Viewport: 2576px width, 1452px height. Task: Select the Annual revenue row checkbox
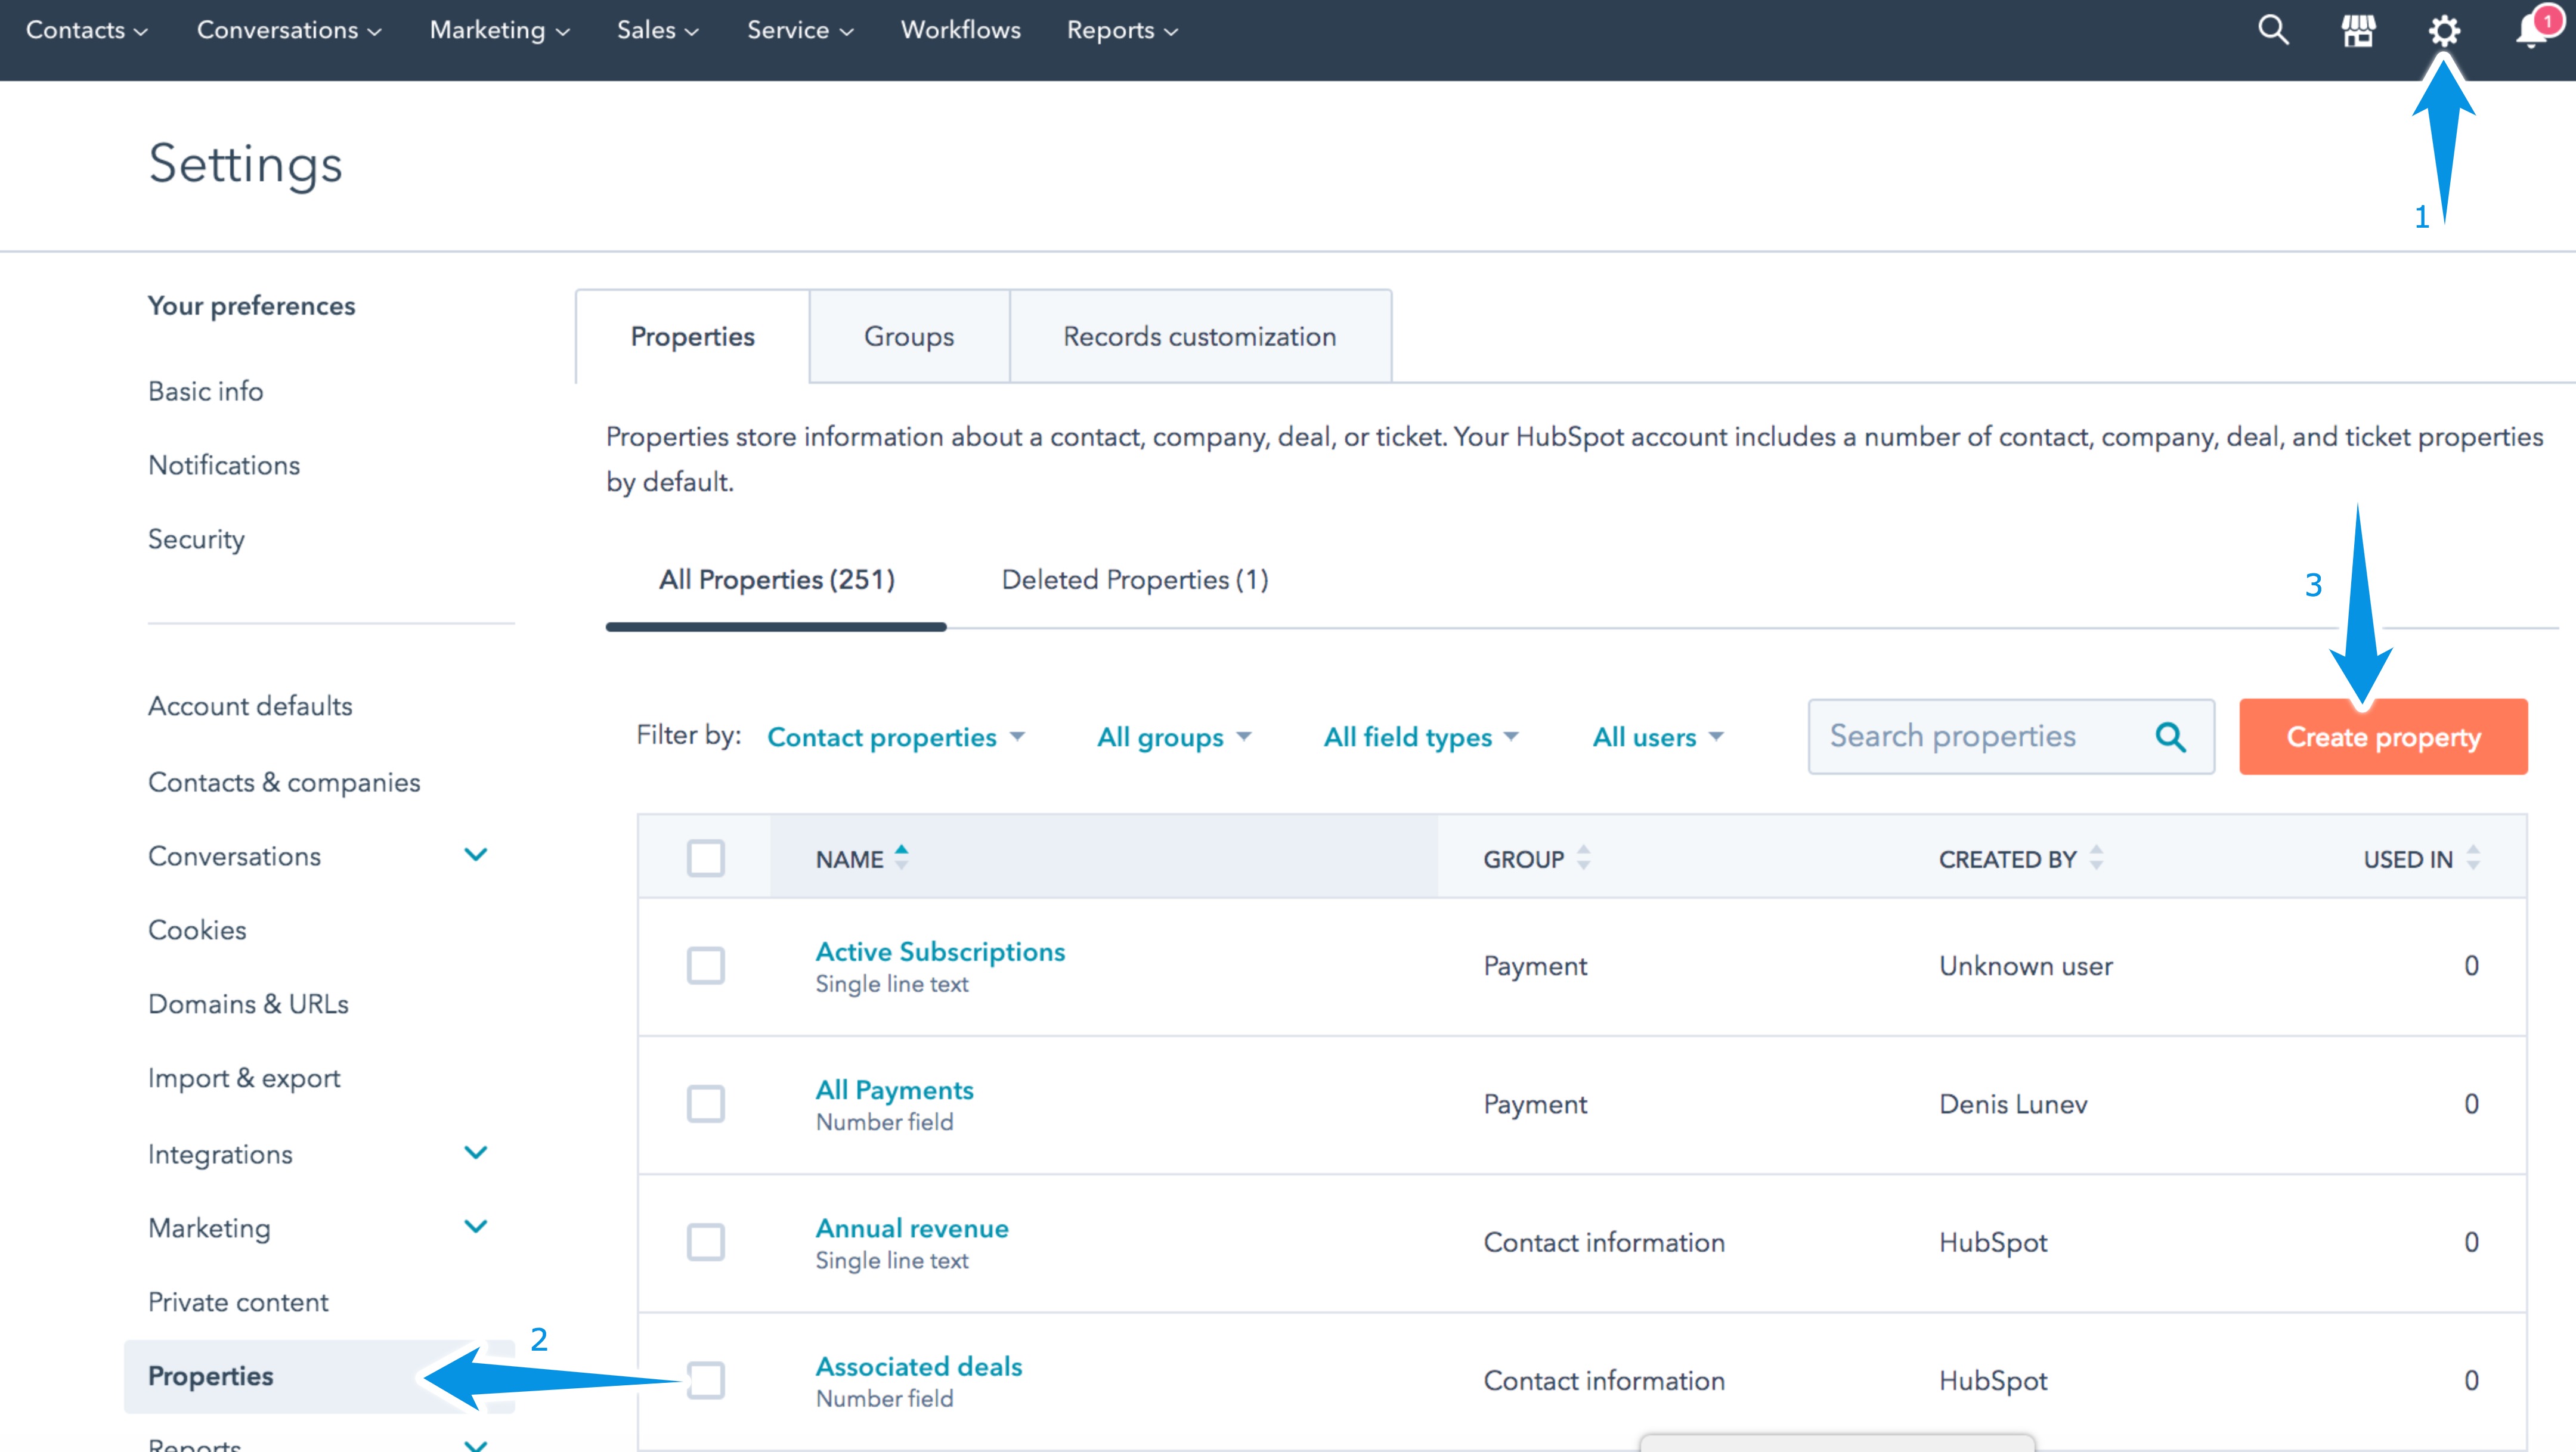point(705,1242)
